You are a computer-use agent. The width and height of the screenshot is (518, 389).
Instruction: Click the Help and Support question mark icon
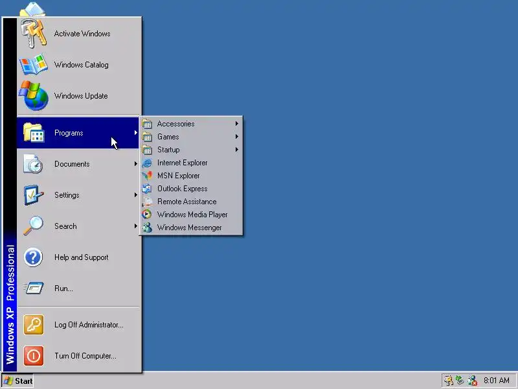coord(34,257)
